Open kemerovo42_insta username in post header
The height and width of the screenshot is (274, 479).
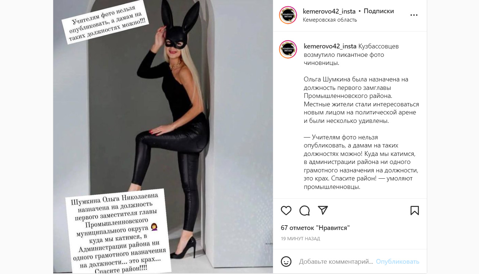click(329, 11)
